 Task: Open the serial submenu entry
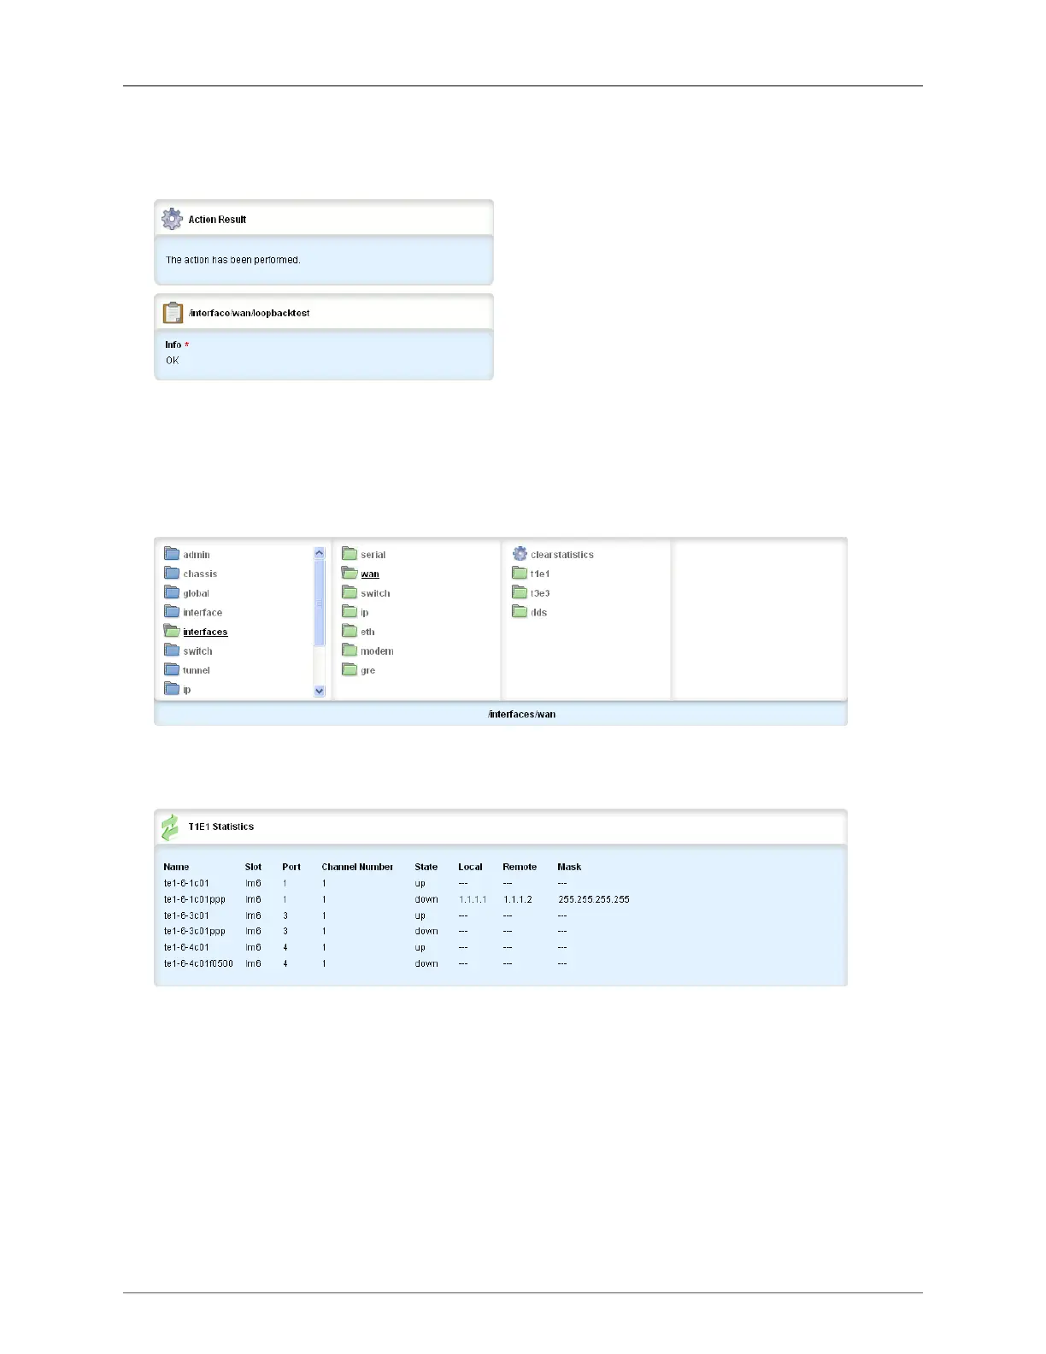tap(373, 555)
